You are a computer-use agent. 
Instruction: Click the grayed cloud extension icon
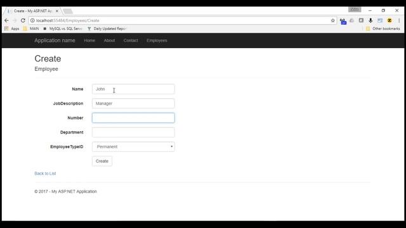[351, 20]
